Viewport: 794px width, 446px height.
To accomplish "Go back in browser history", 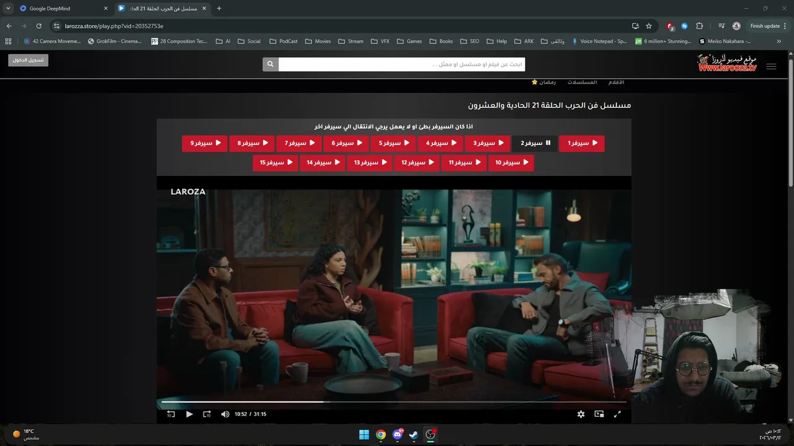I will pyautogui.click(x=9, y=26).
